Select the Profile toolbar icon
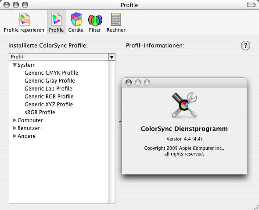 pyautogui.click(x=57, y=22)
